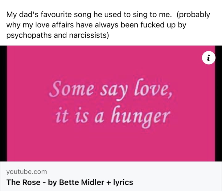This screenshot has height=191, width=222.
Task: Open "The Rose - by Bette Midler + lyrics" title
Action: (x=70, y=182)
